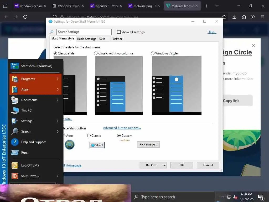Click the Run icon

(15, 152)
